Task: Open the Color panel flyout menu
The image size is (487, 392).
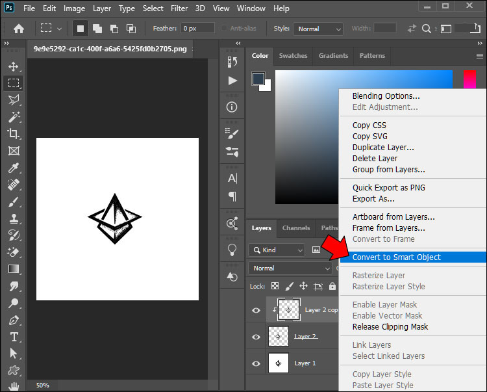Action: (x=480, y=56)
